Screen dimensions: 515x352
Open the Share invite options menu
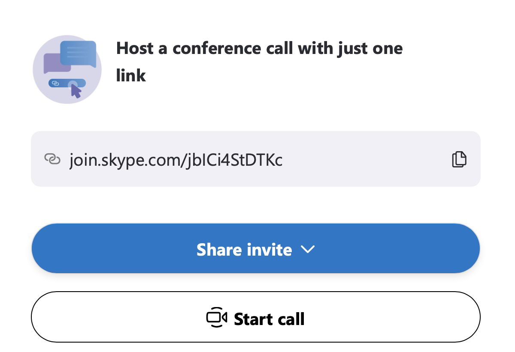[256, 248]
